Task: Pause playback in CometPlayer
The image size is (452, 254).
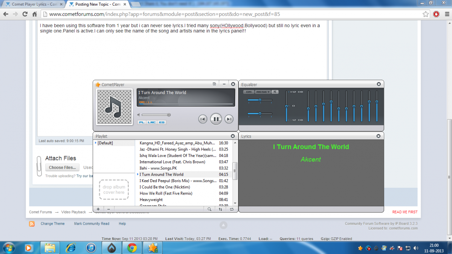Action: 216,119
